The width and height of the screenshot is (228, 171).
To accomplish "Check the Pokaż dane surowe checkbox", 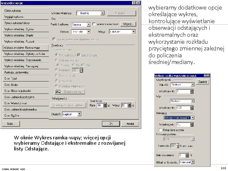I will point(160,130).
